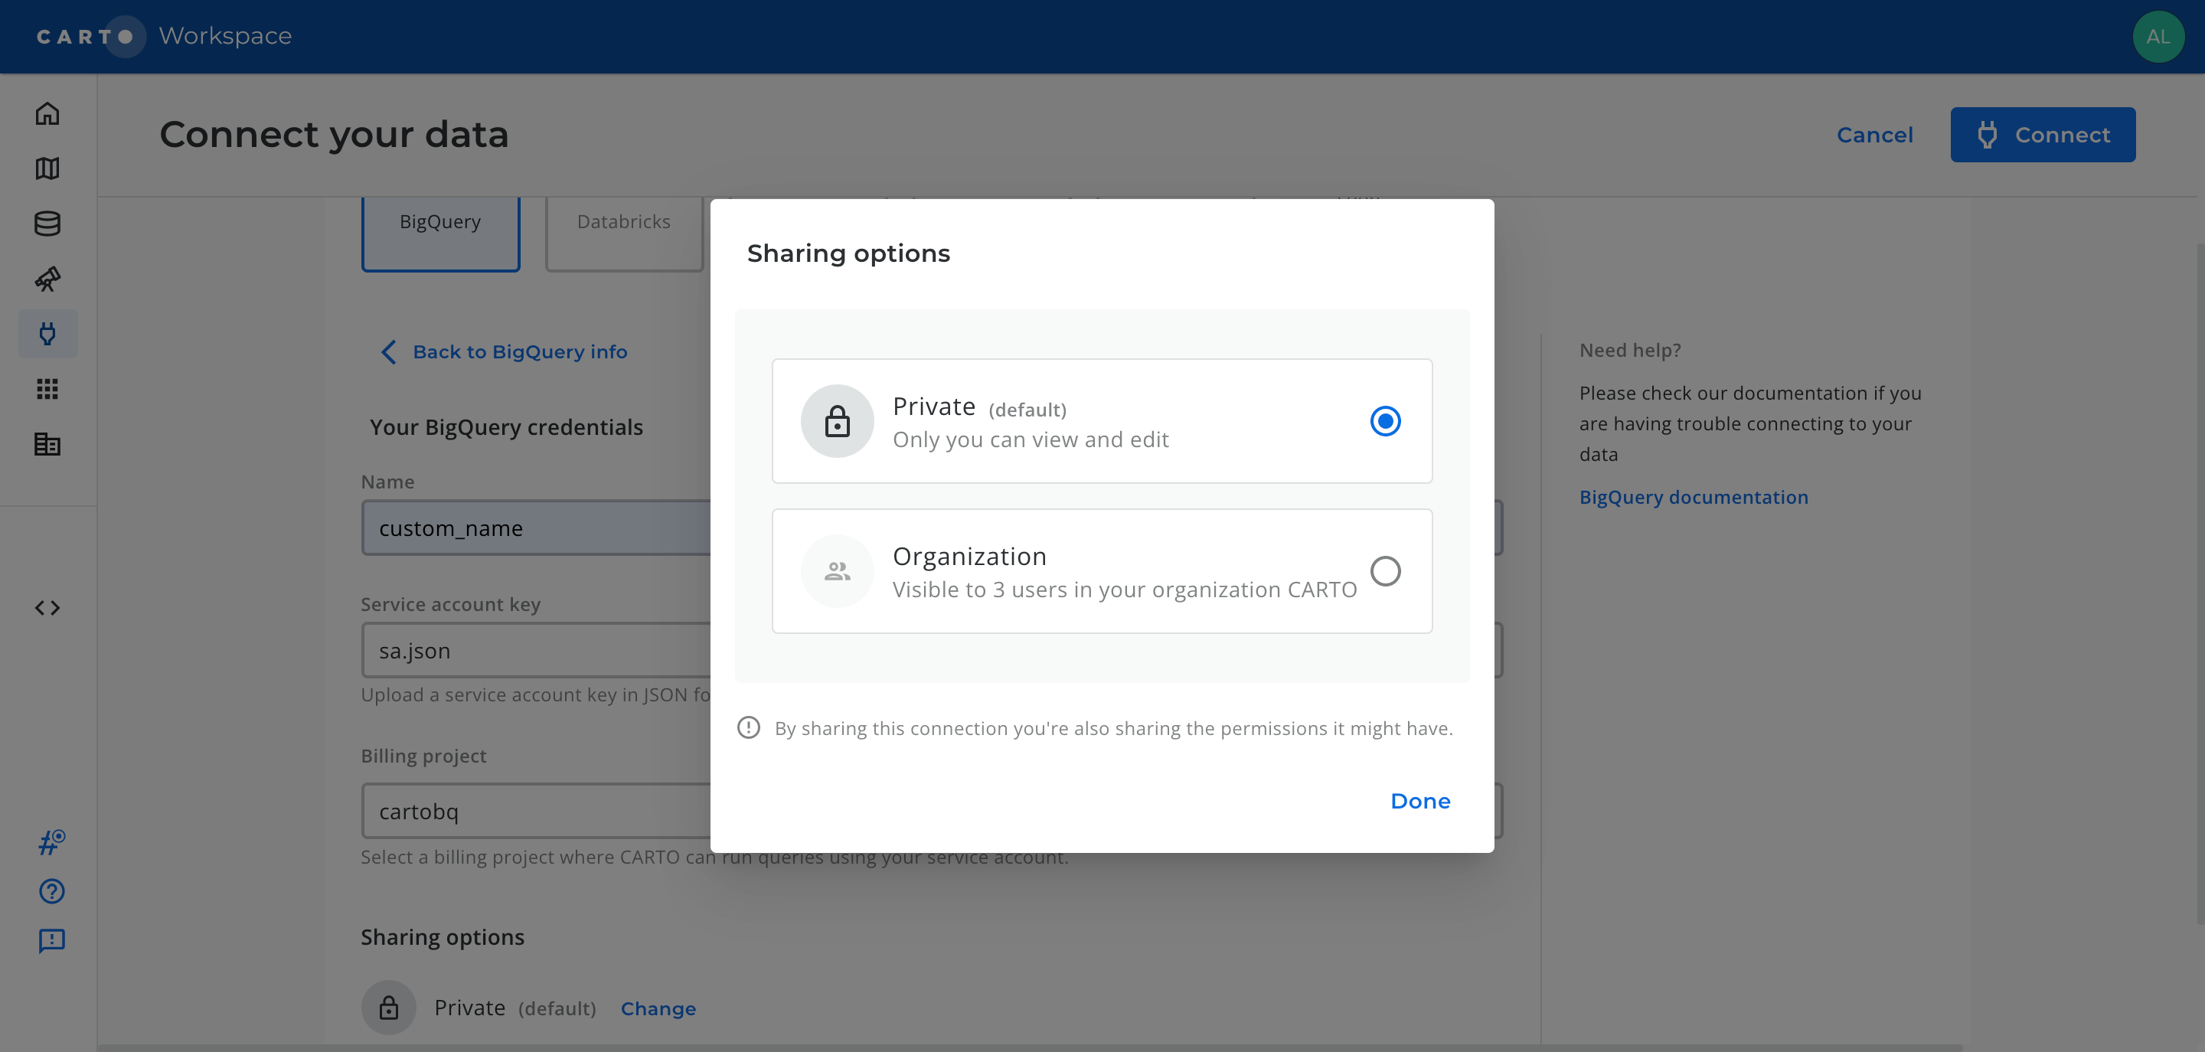
Task: Open the Connections plug icon in sidebar
Action: point(48,334)
